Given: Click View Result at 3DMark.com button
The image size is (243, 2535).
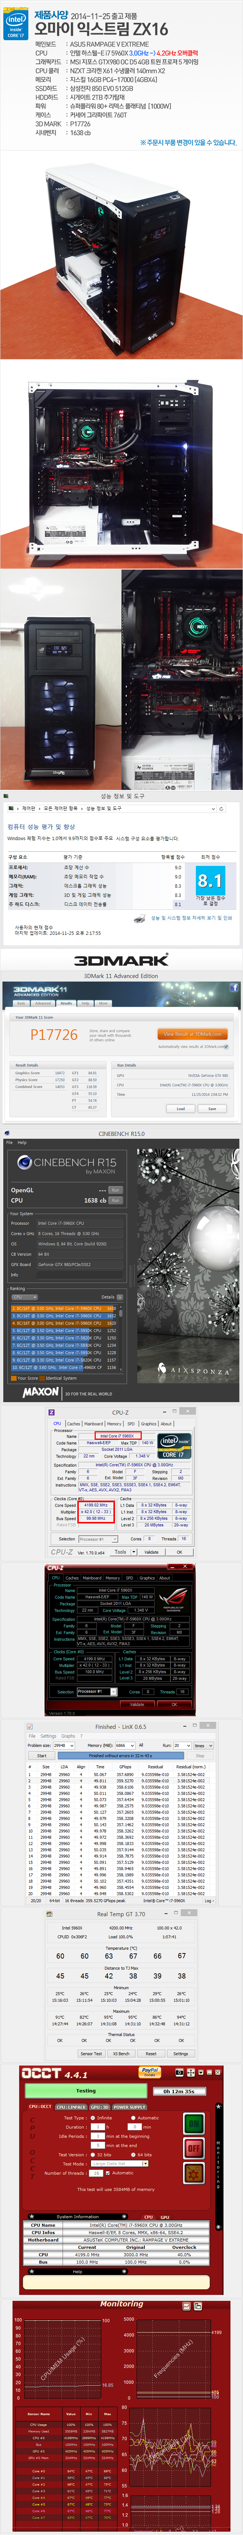Looking at the screenshot, I should click(194, 1034).
